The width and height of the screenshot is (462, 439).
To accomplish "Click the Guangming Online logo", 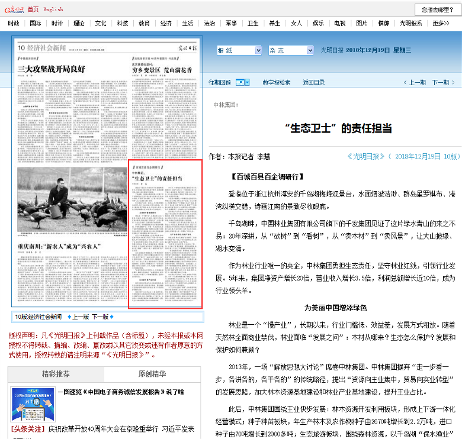I will (14, 9).
